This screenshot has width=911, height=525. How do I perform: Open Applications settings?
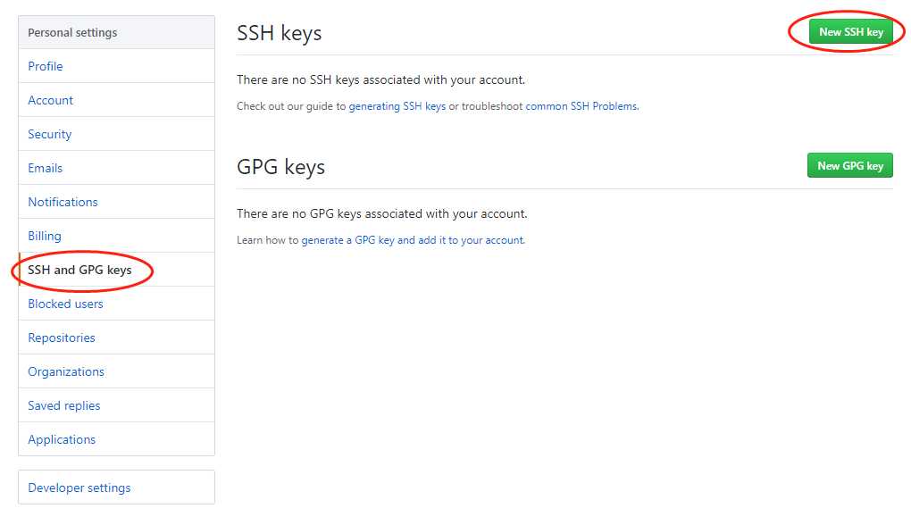pos(62,439)
